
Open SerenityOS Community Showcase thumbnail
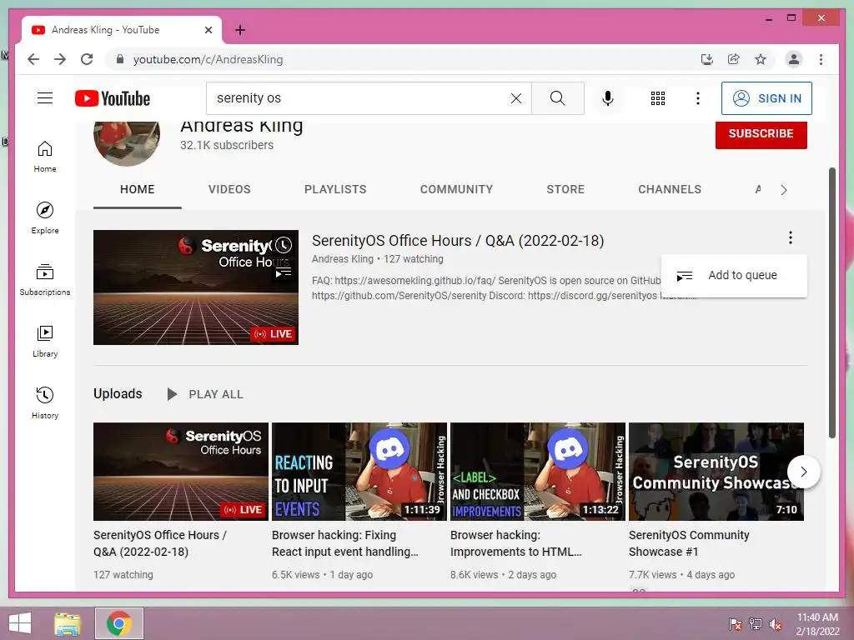pyautogui.click(x=716, y=472)
